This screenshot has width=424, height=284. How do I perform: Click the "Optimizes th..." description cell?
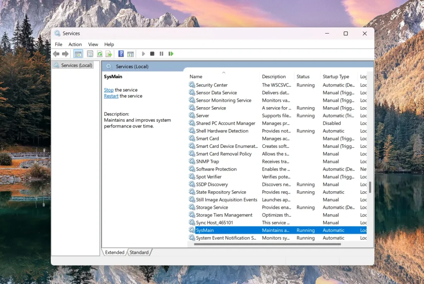pyautogui.click(x=276, y=215)
